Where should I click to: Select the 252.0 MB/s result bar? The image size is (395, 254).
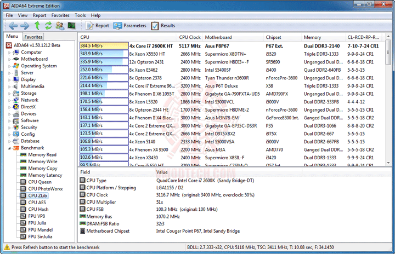pos(104,70)
